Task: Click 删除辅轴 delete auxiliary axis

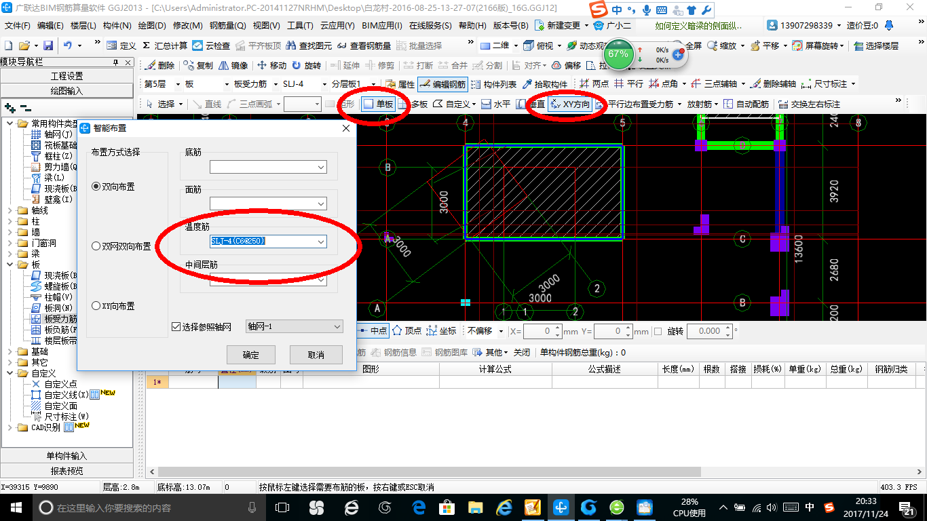Action: click(x=773, y=84)
